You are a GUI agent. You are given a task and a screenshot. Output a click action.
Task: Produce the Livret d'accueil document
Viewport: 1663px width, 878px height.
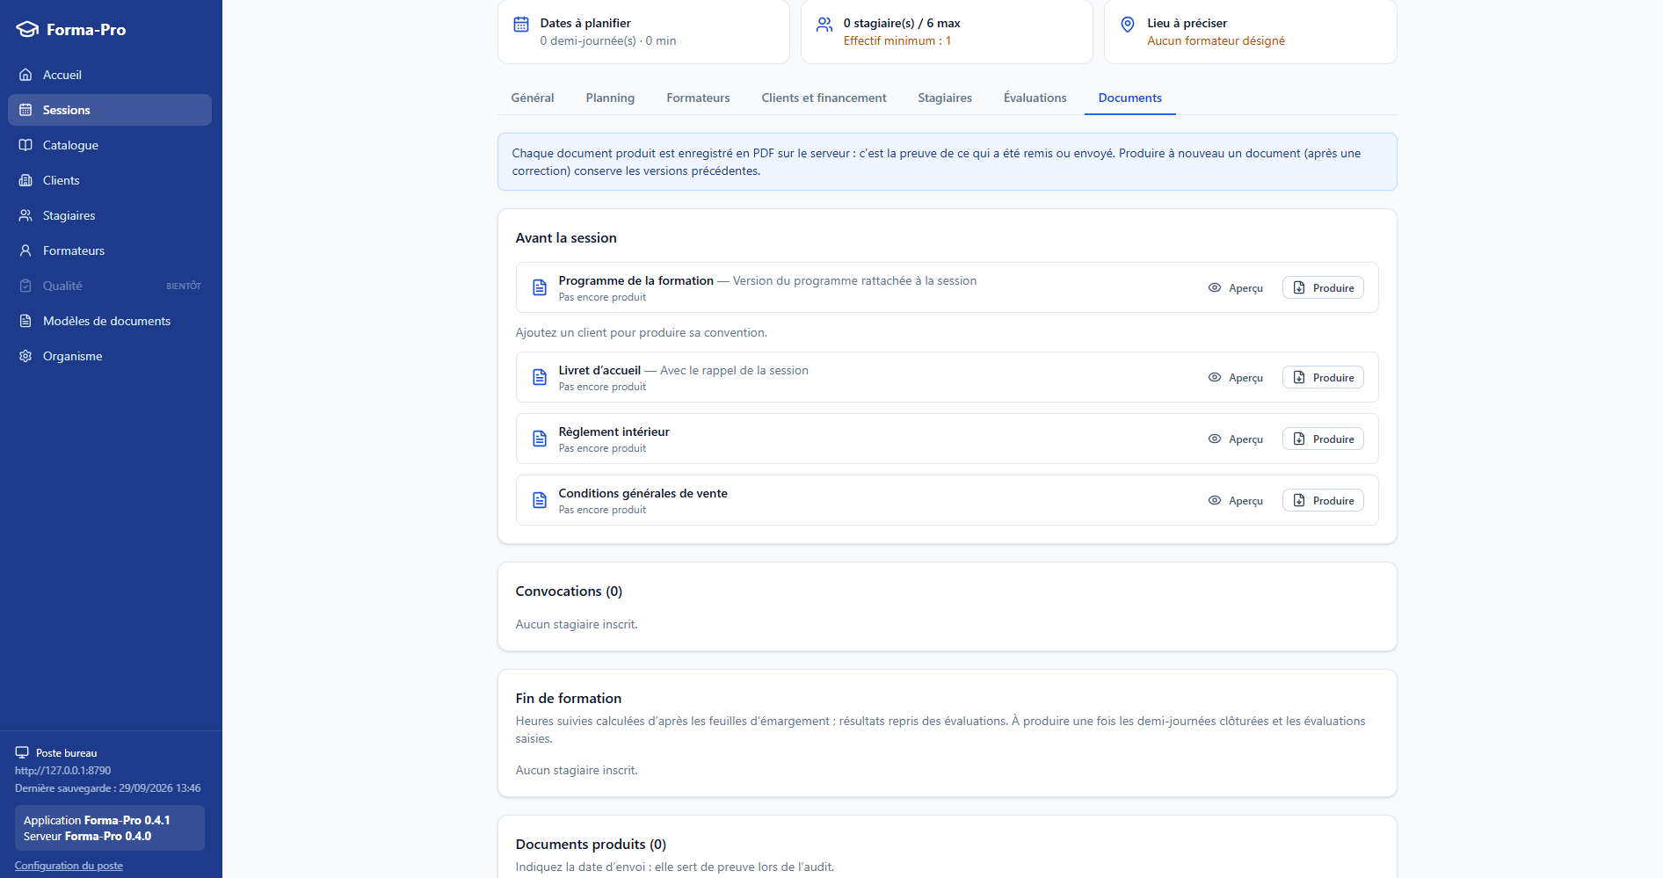pos(1323,377)
